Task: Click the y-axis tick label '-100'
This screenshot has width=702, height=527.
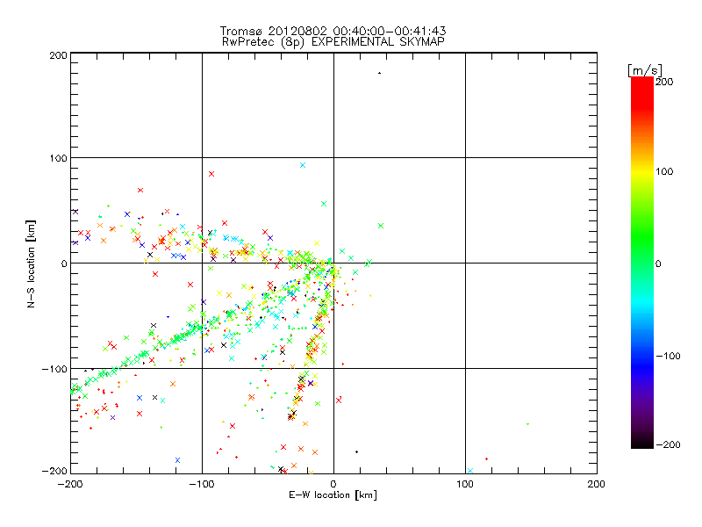Action: coord(54,369)
